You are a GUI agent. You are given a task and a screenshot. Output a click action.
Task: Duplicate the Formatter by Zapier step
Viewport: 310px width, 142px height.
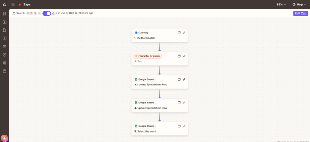click(x=179, y=56)
